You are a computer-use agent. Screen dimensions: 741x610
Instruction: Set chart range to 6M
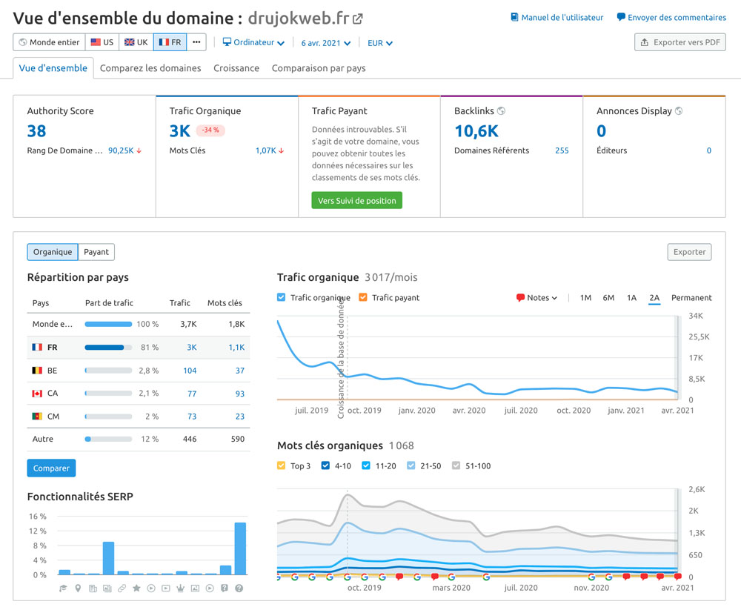608,297
